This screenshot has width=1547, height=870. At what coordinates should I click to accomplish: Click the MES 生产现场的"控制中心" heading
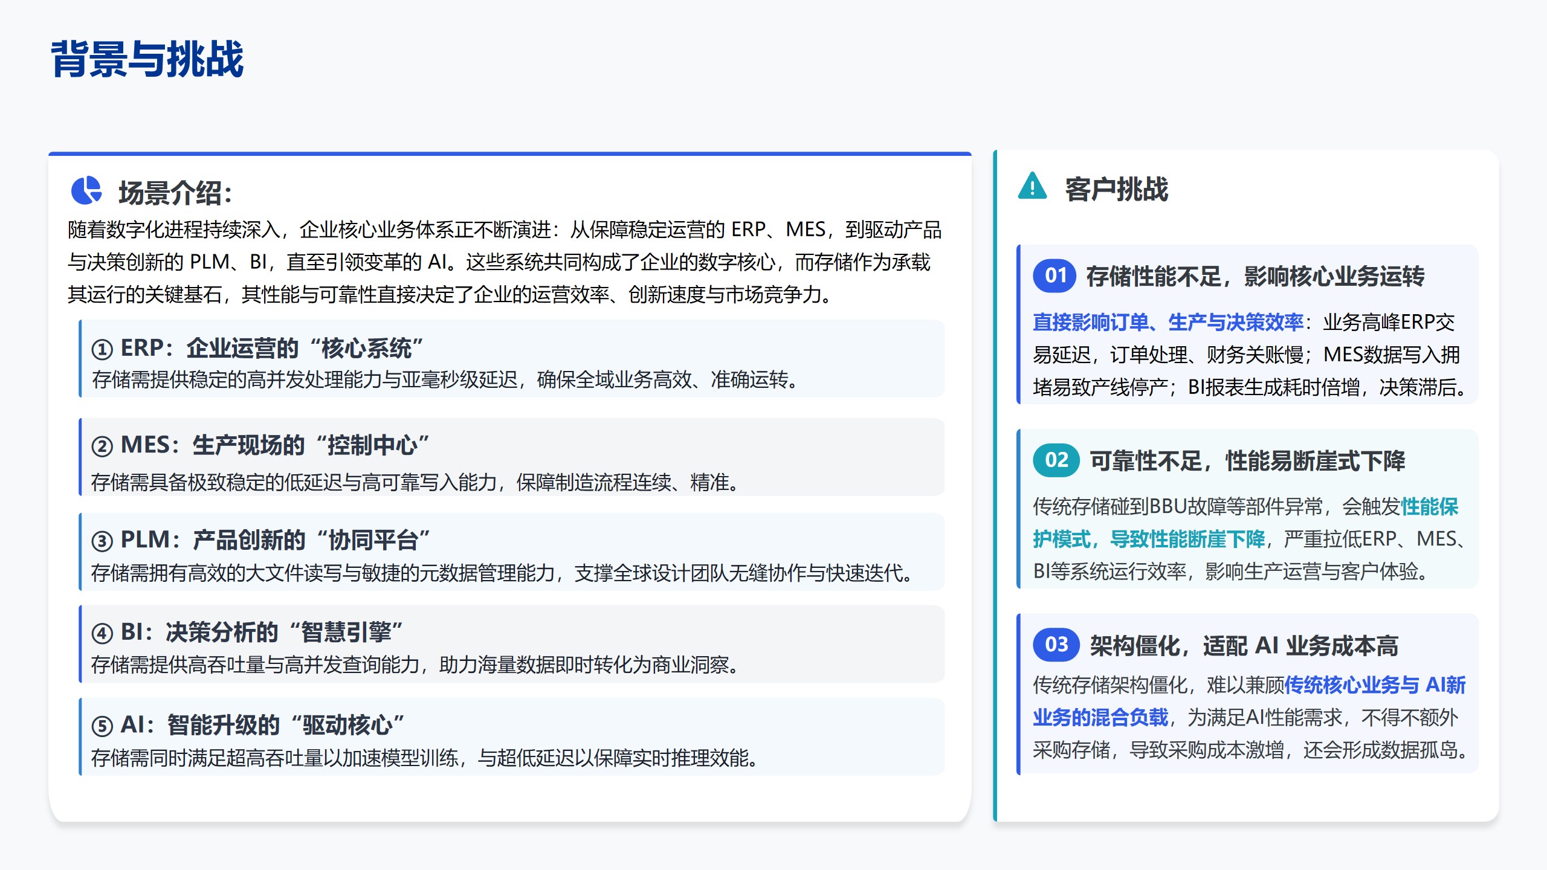[x=260, y=445]
